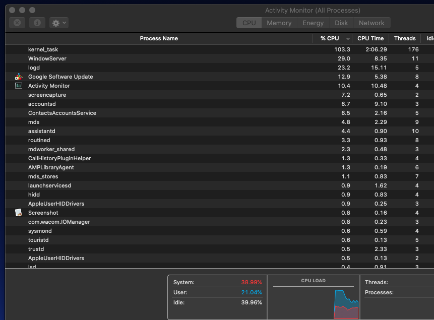This screenshot has width=434, height=320.
Task: Select the touristd process row
Action: 219,240
